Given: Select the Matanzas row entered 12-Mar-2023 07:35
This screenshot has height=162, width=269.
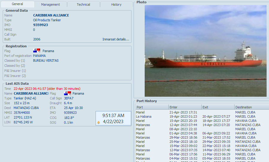Looking at the screenshot, I should coord(202,150).
